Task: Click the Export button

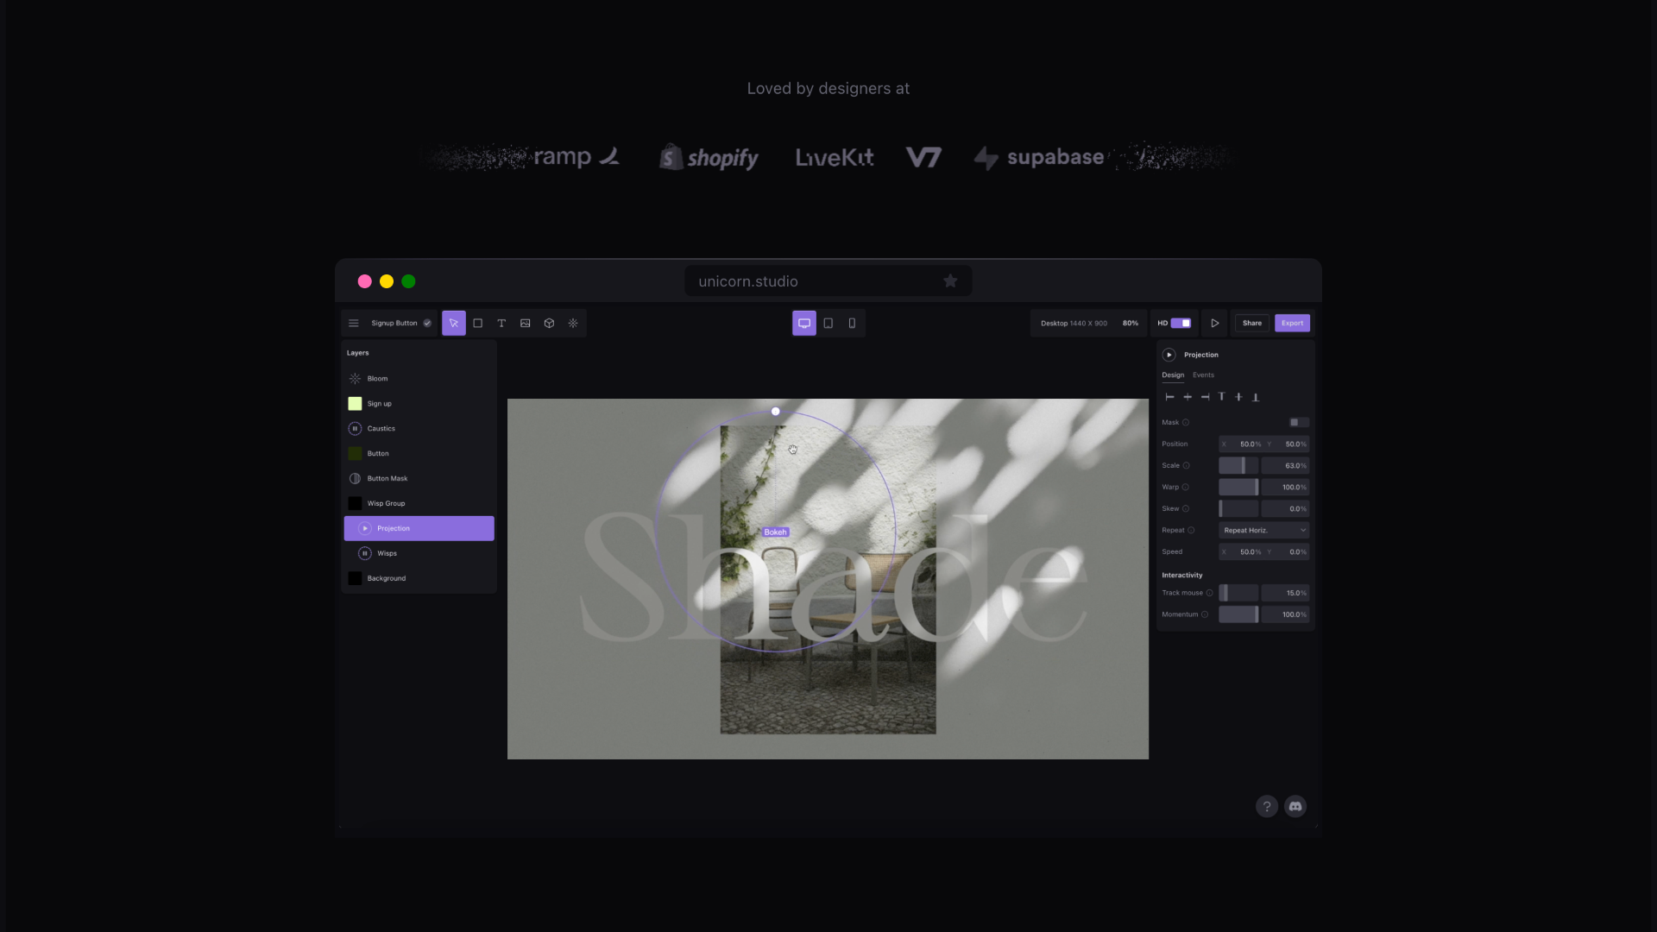Action: tap(1292, 323)
